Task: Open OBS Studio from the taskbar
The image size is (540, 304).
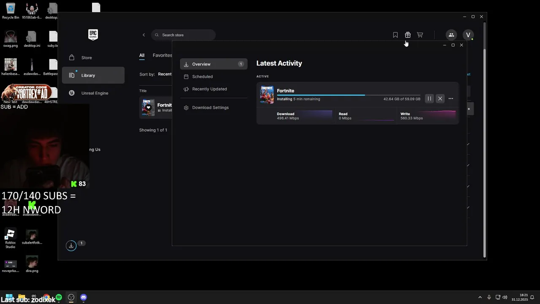Action: 71,297
